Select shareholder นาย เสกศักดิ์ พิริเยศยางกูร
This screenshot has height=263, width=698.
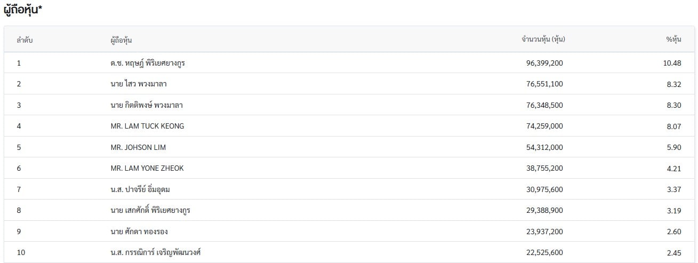click(x=147, y=210)
